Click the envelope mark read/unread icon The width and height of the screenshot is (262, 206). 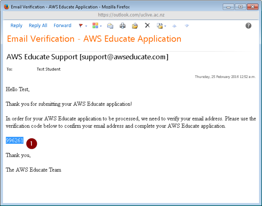110,26
